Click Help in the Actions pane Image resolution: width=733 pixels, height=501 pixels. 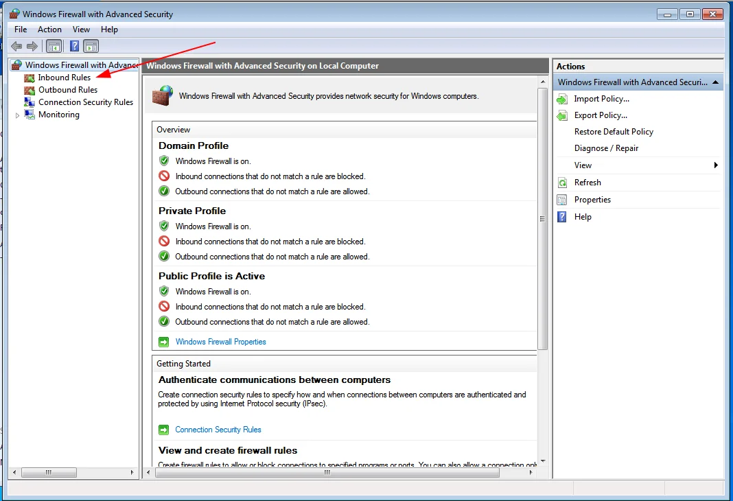click(583, 217)
